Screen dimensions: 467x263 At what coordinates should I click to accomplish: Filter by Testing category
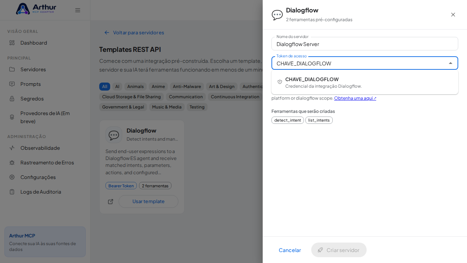click(x=197, y=107)
